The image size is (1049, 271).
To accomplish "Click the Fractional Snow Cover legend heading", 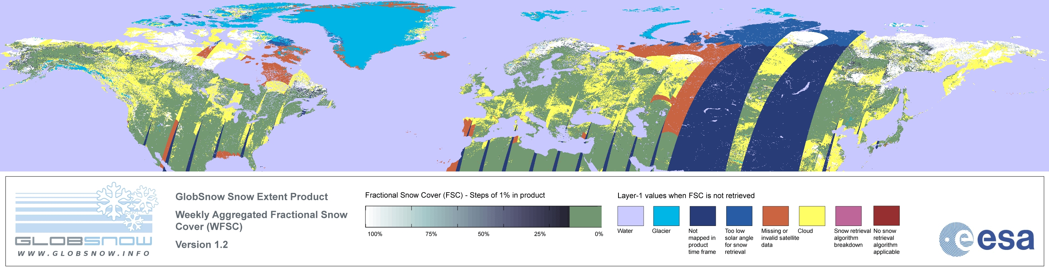I will pyautogui.click(x=455, y=195).
